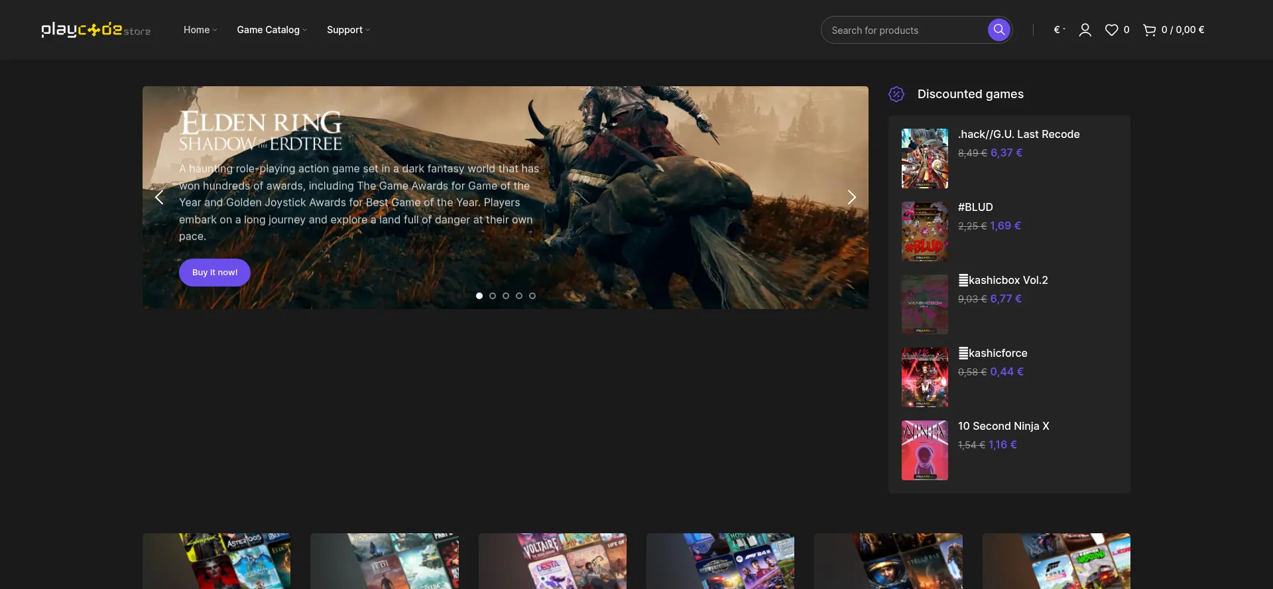Screen dimensions: 1273x589
Task: Open category tile with Jedi cover
Action: coord(385,561)
